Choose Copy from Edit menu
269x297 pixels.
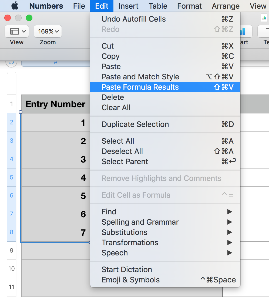click(165, 56)
